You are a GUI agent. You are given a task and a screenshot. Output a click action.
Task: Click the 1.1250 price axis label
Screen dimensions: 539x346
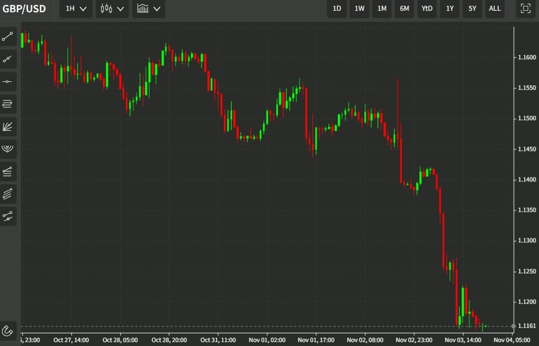tap(527, 271)
